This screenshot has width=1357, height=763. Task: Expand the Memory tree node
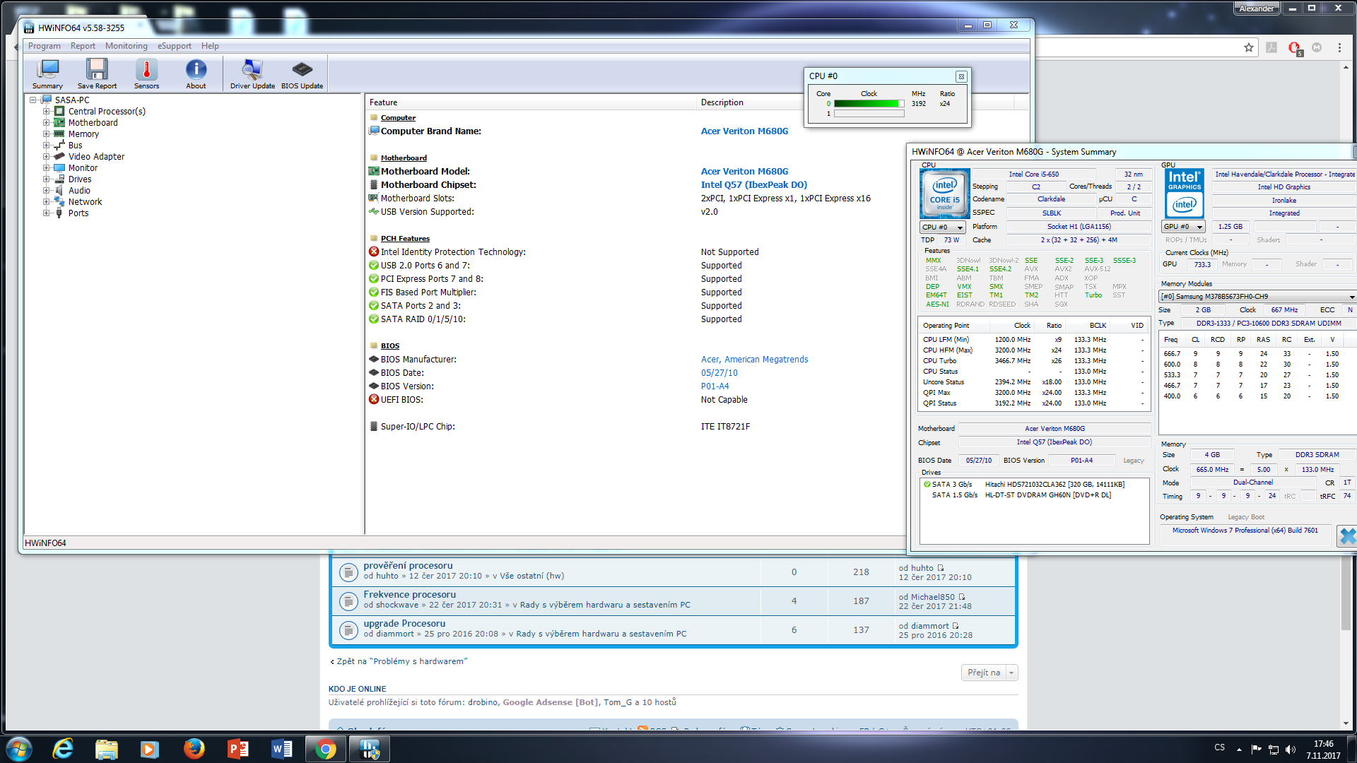click(46, 134)
